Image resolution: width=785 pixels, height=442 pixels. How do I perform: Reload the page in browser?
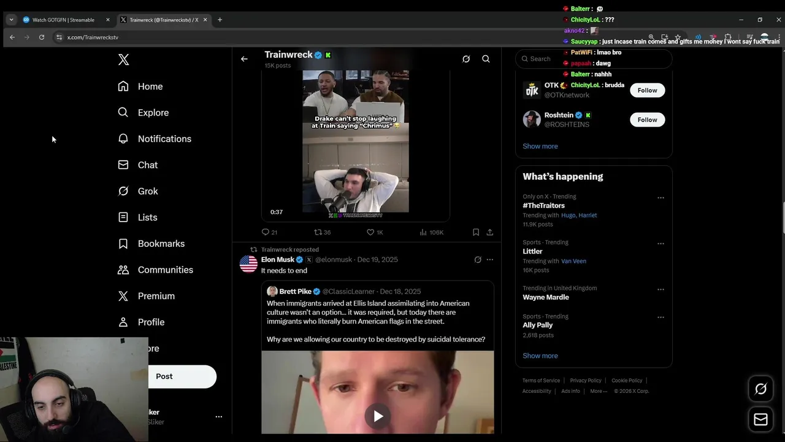pos(42,37)
